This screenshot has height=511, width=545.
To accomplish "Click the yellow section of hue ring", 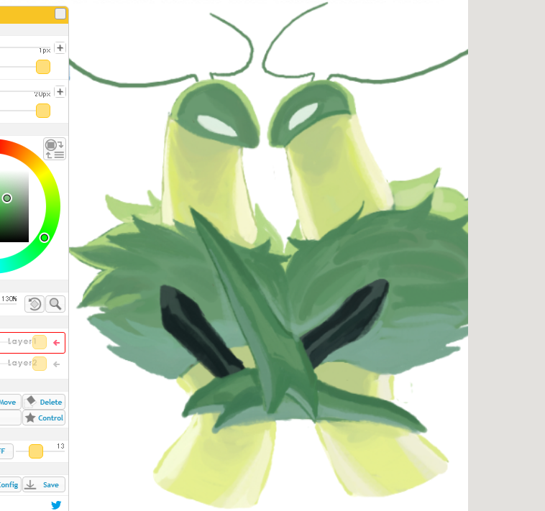I will 45,175.
